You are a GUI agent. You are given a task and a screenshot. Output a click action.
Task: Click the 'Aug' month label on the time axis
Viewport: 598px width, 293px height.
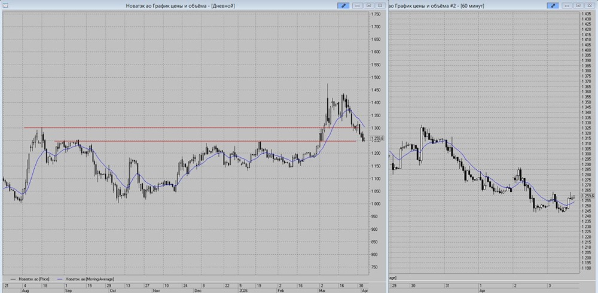pos(25,290)
